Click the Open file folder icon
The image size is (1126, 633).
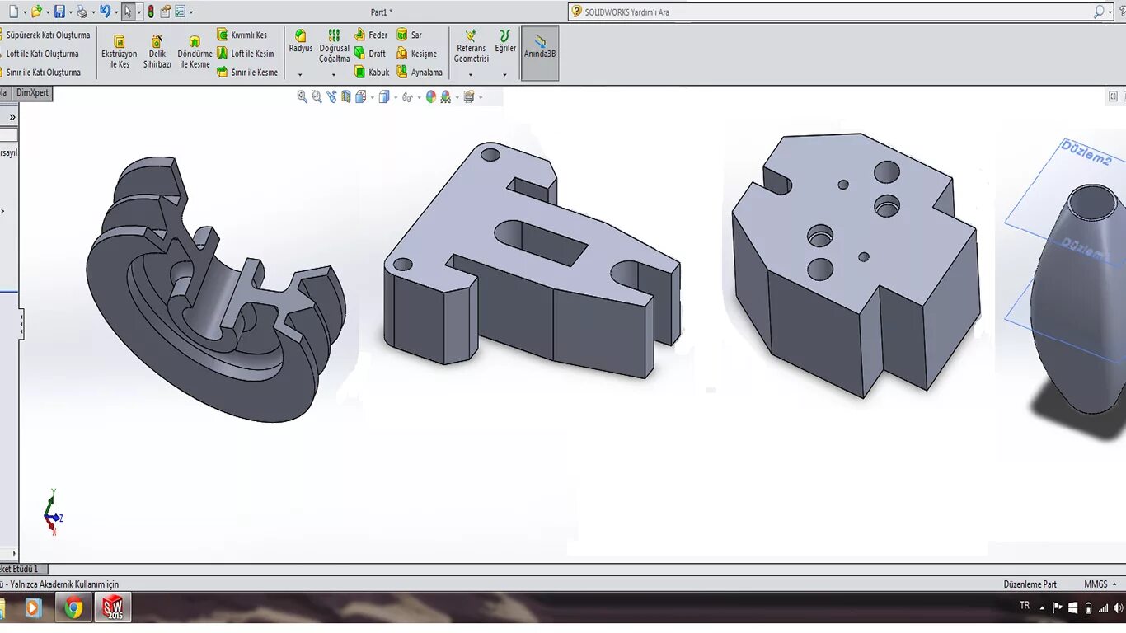tap(35, 12)
